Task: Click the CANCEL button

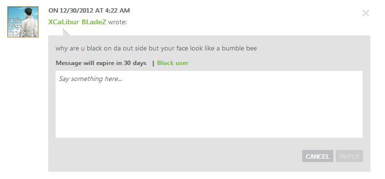Action: (317, 156)
